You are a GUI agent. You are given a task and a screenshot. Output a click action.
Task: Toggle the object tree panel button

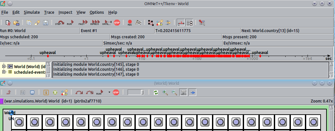(x=189, y=23)
